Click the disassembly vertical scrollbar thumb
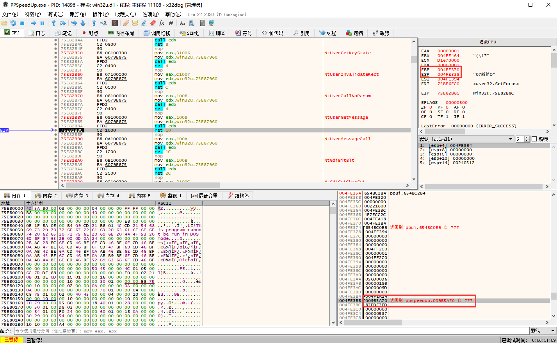The height and width of the screenshot is (343, 557). pos(414,60)
